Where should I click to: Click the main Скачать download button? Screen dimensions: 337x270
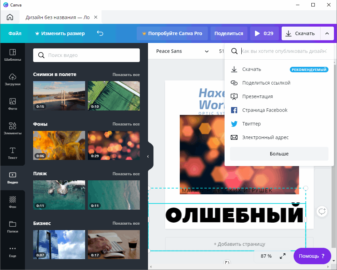click(x=301, y=33)
